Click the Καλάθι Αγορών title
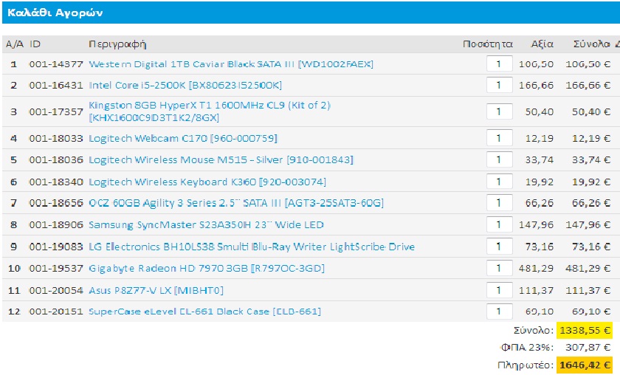The width and height of the screenshot is (620, 375). 55,13
